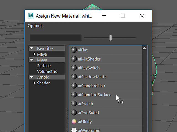Expand the Shader subcategory arrow

click(34, 83)
